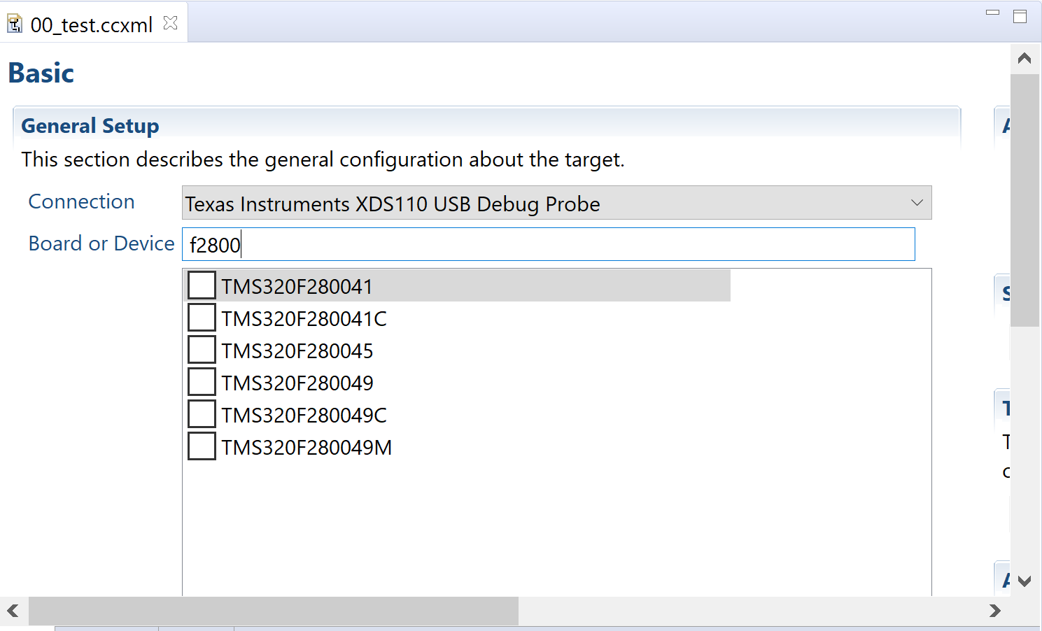Select the TMS320F280045 checkbox
The width and height of the screenshot is (1042, 631).
pos(202,350)
